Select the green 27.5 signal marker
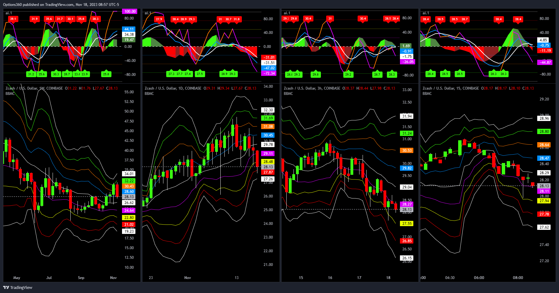 200,74
